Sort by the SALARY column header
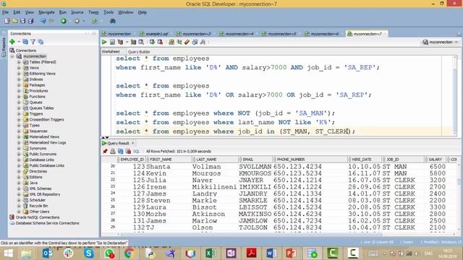 click(x=436, y=160)
